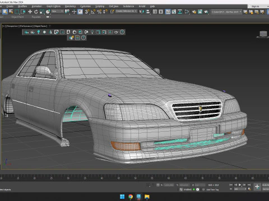Switch to Object Paint ribbon tab
269x201 pixels.
tap(17, 17)
